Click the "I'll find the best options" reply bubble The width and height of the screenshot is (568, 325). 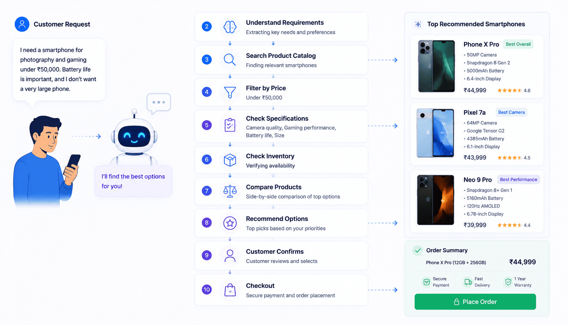point(133,181)
